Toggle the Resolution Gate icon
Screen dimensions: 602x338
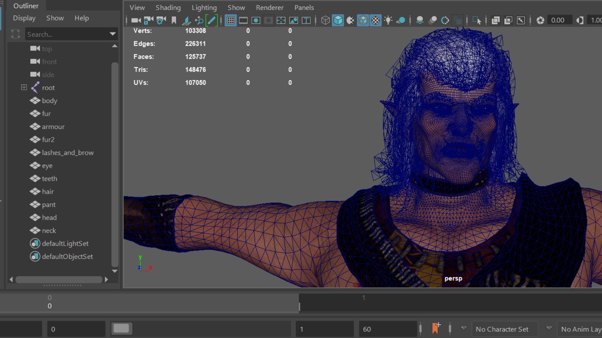coord(256,20)
